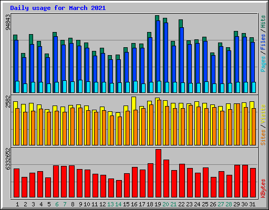Click the blue Files bar for day 26
This screenshot has height=210, width=269.
pos(213,69)
